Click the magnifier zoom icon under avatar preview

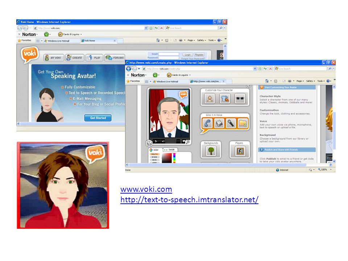(x=188, y=142)
